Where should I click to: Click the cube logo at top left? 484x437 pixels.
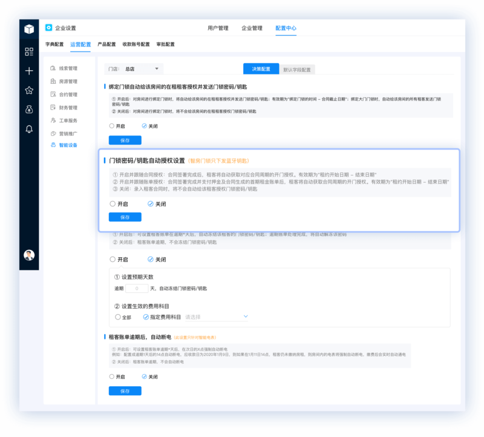[29, 29]
